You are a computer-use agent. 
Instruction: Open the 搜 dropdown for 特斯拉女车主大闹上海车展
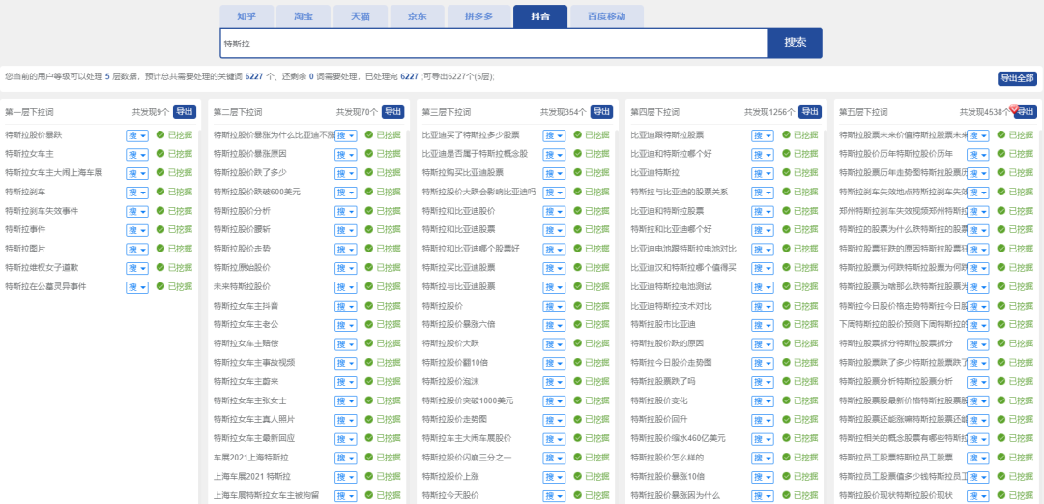coord(136,173)
